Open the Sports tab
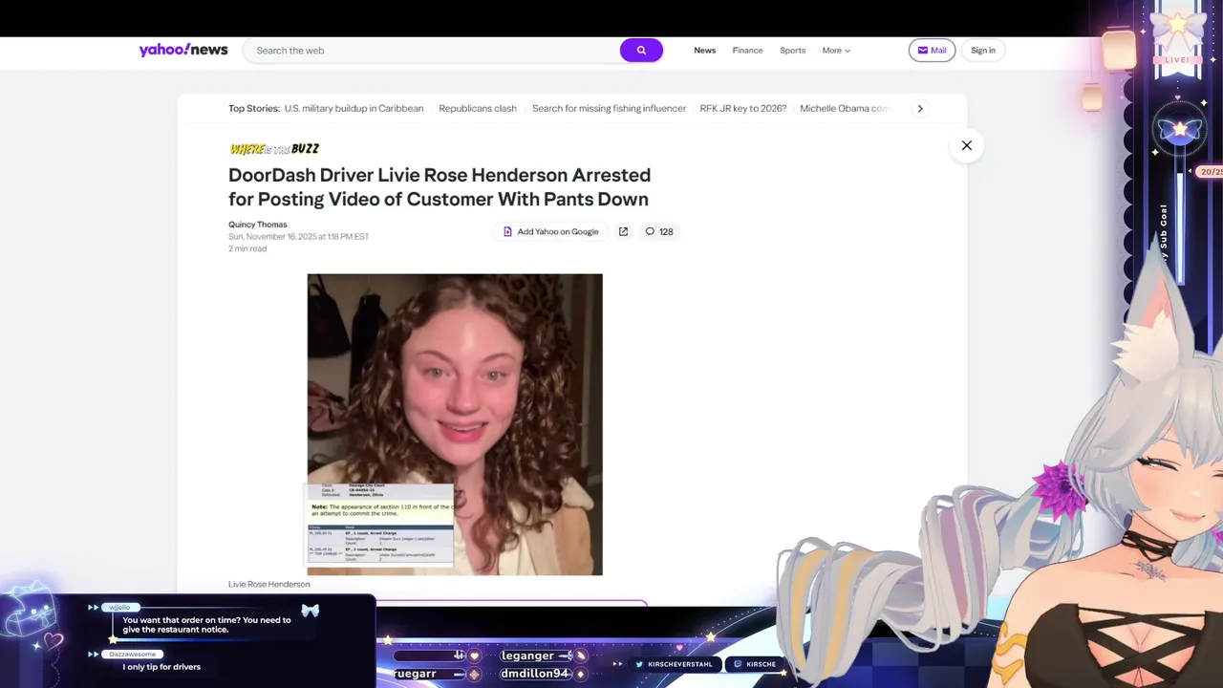The width and height of the screenshot is (1223, 688). tap(792, 51)
